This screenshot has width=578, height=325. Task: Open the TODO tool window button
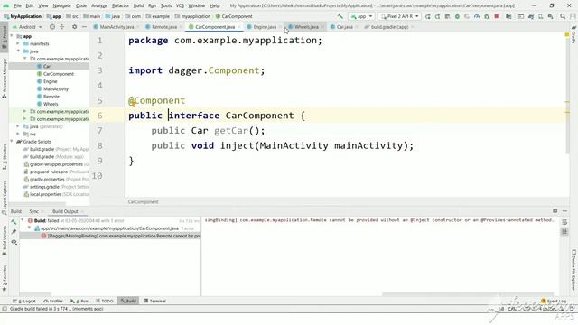point(105,301)
